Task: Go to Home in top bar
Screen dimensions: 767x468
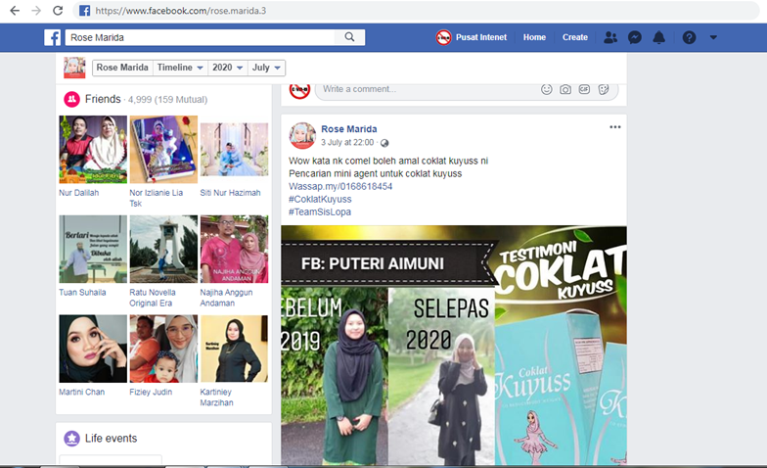Action: tap(534, 37)
